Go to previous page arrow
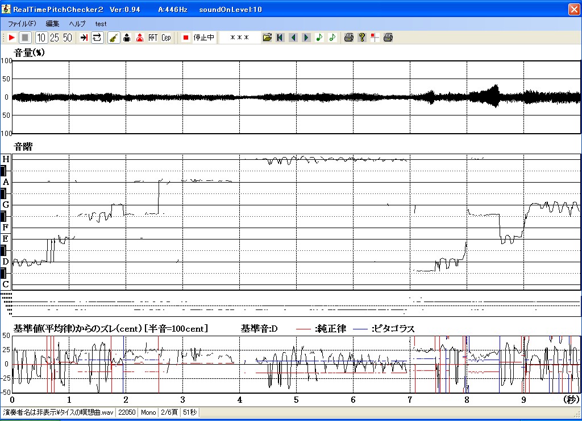582x421 pixels. click(x=293, y=38)
